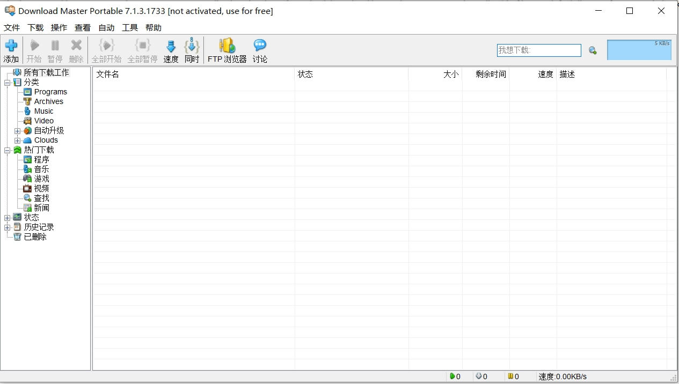The height and width of the screenshot is (384, 679).
Task: Click the window resize grip in status bar
Action: coord(674,378)
